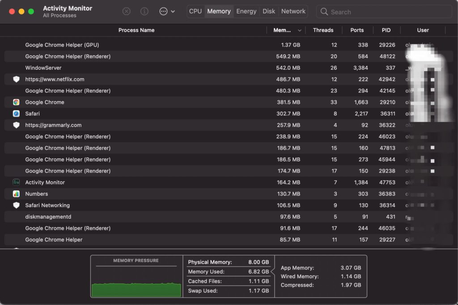Click the grammarly.com shield icon

[x=17, y=125]
